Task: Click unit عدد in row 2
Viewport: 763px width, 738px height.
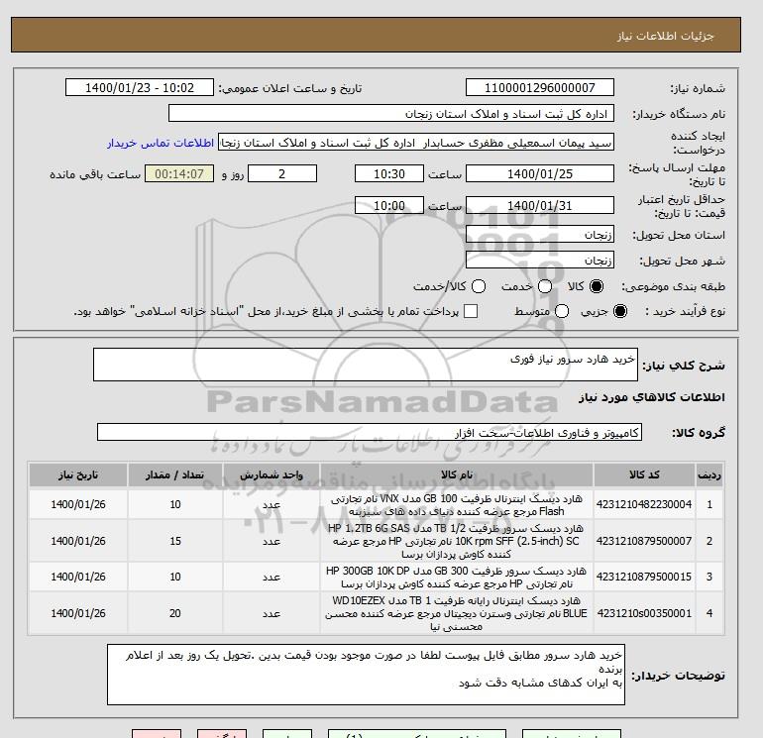Action: pyautogui.click(x=272, y=541)
